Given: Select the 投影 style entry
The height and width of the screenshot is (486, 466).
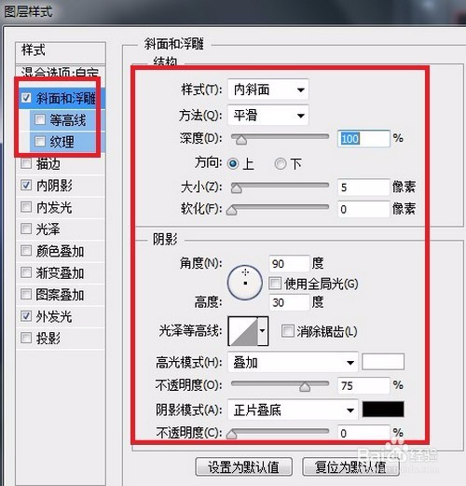Looking at the screenshot, I should 48,338.
